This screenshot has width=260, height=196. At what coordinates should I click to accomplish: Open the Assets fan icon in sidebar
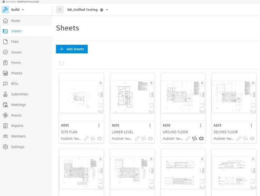pyautogui.click(x=5, y=115)
